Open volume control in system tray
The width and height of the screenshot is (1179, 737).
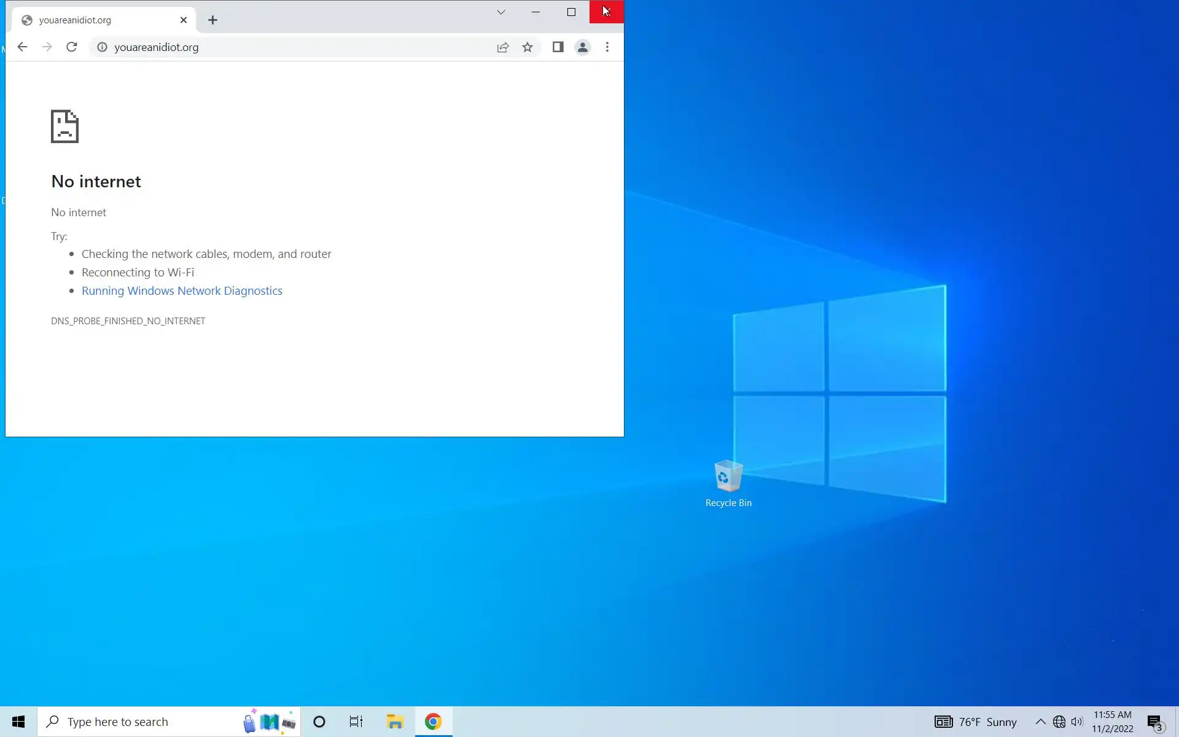pos(1077,722)
